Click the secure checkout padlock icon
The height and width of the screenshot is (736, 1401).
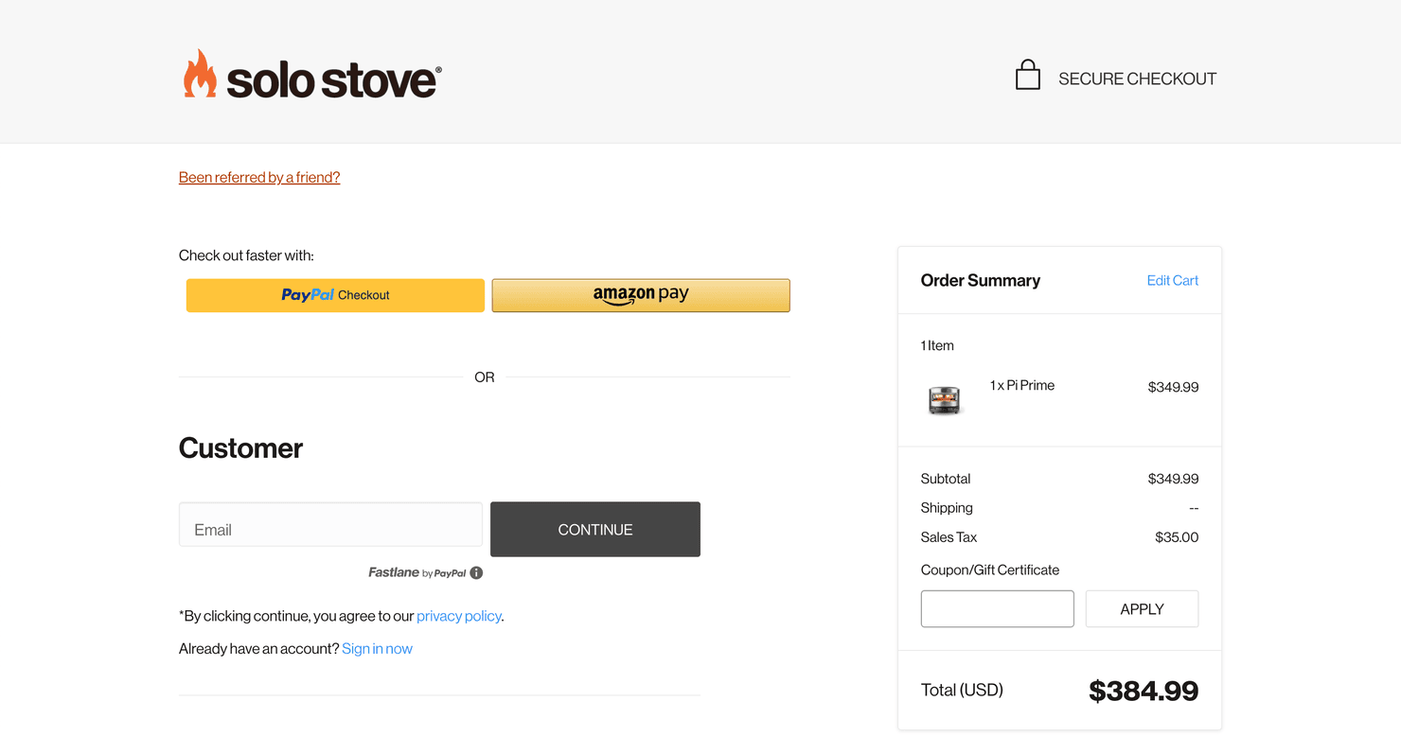click(x=1028, y=75)
